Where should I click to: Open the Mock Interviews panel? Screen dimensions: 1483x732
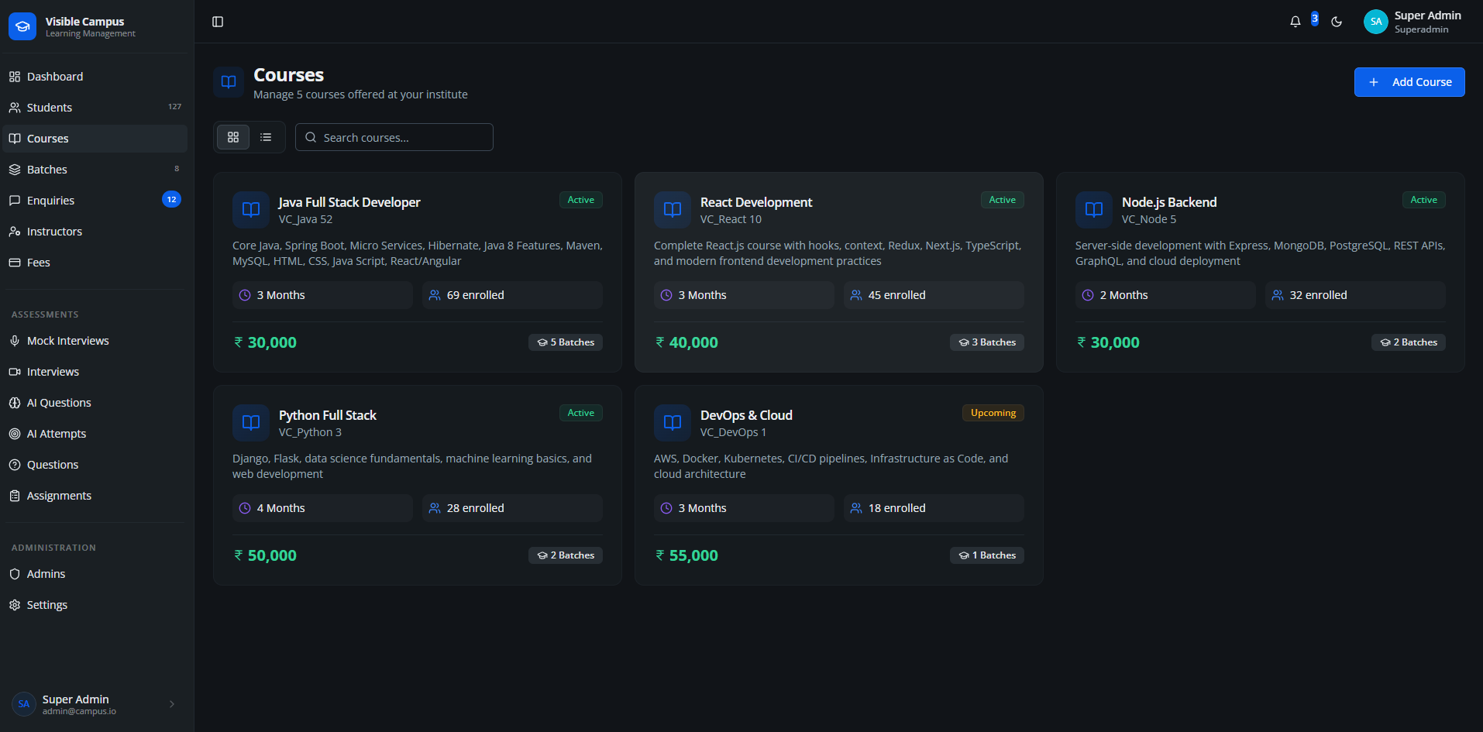(67, 340)
